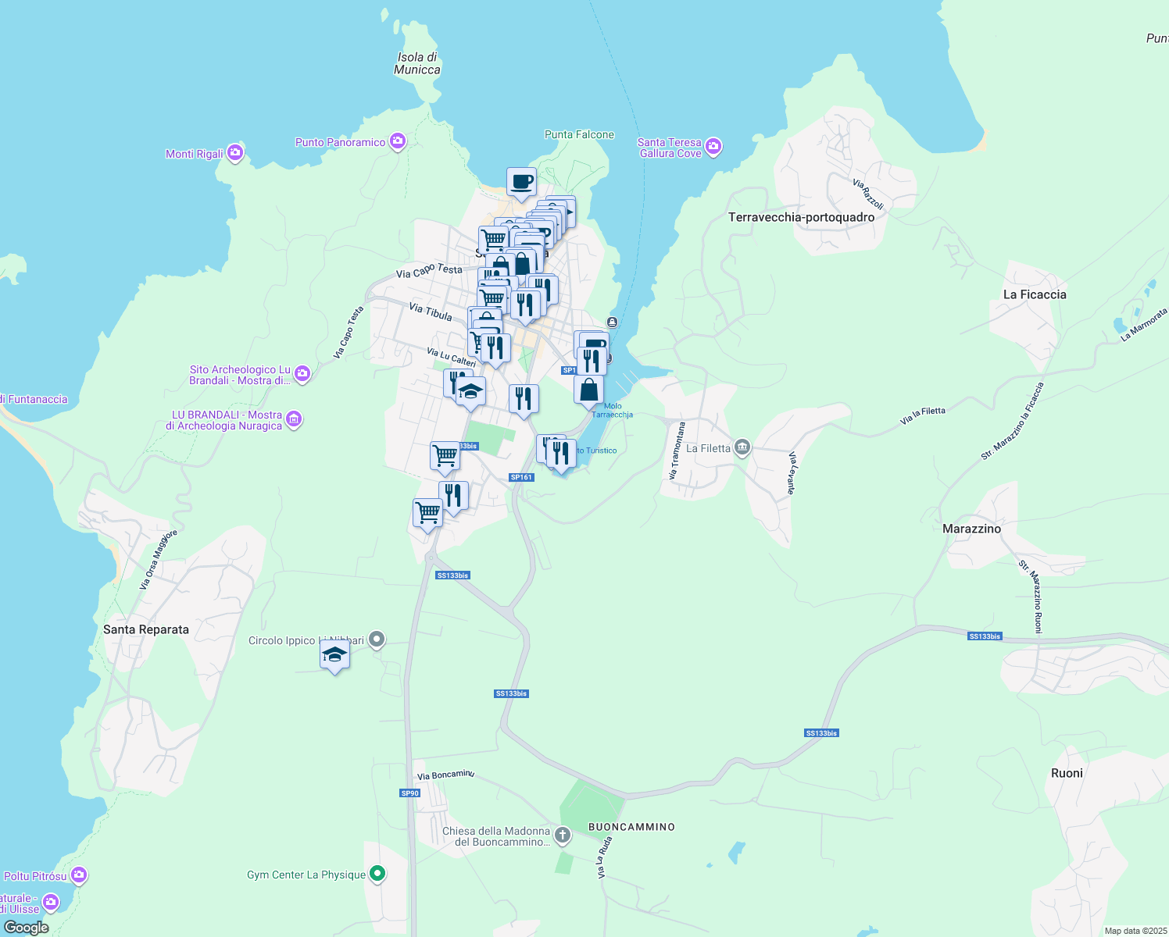Select the Santa Reparata place name
The height and width of the screenshot is (937, 1169).
pyautogui.click(x=146, y=629)
